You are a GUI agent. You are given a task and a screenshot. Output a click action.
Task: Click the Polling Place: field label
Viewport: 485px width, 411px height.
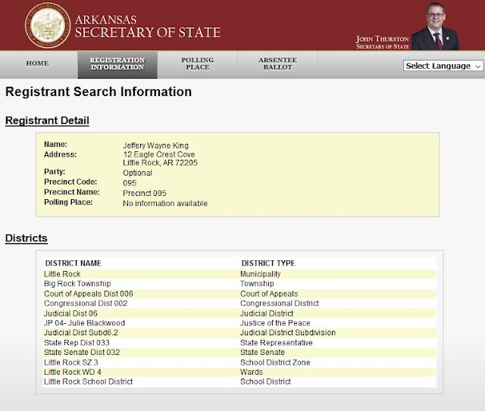[68, 202]
